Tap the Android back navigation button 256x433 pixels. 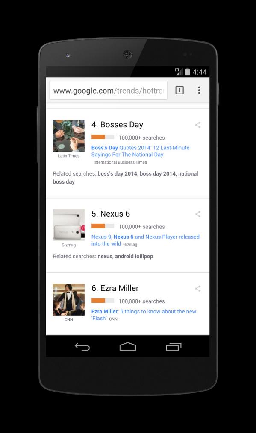click(82, 347)
